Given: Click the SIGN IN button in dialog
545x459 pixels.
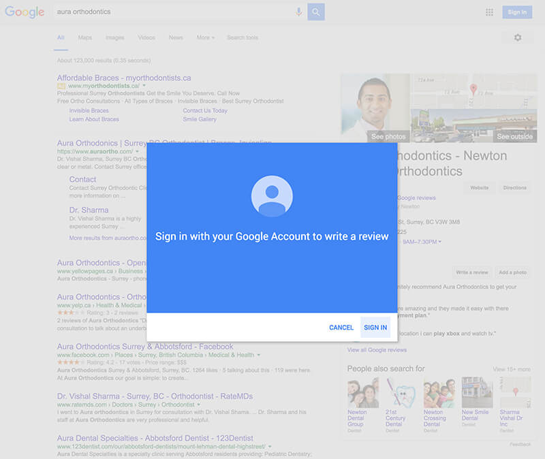Looking at the screenshot, I should [x=375, y=328].
